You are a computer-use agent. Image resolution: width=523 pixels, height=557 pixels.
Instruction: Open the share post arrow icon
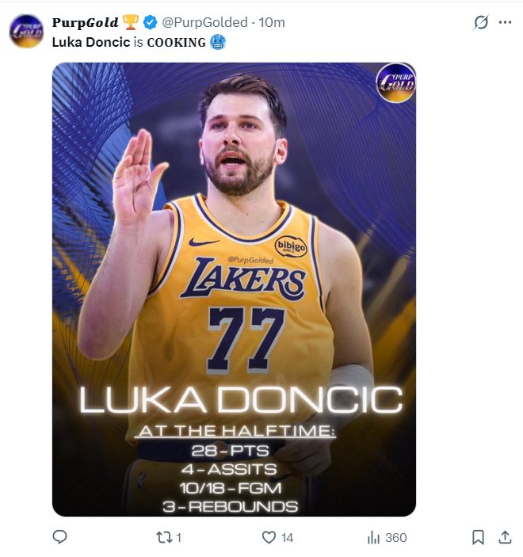[x=505, y=537]
